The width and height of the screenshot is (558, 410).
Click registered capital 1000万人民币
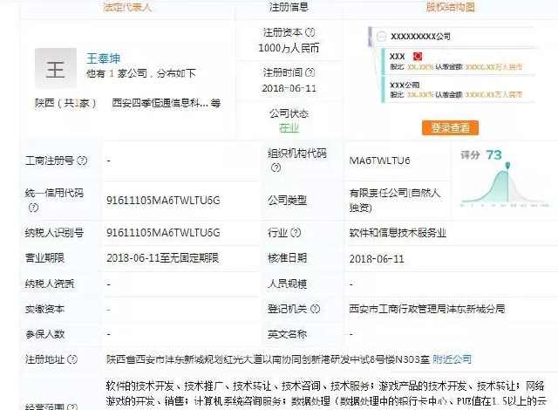click(x=289, y=48)
